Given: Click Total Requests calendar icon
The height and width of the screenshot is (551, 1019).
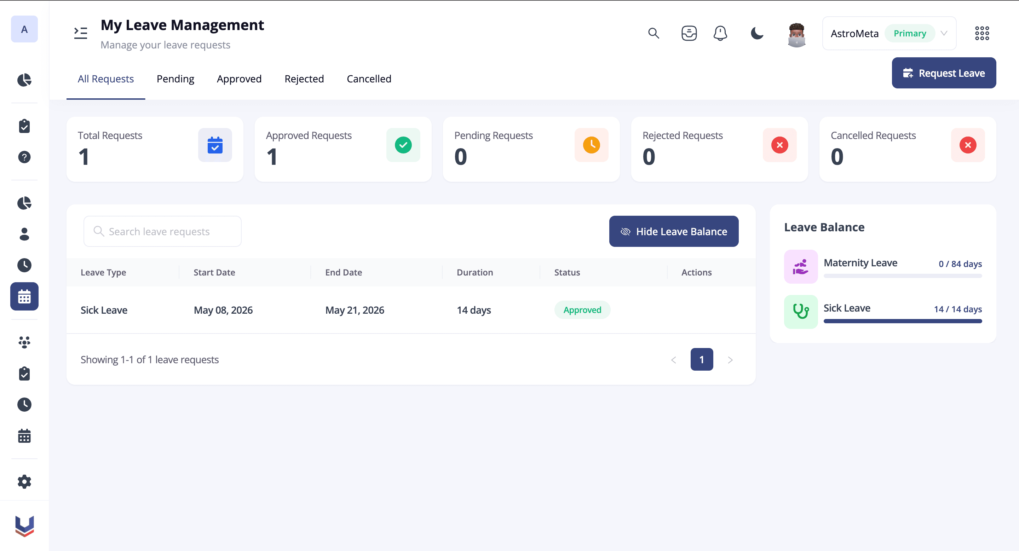Looking at the screenshot, I should (x=215, y=145).
